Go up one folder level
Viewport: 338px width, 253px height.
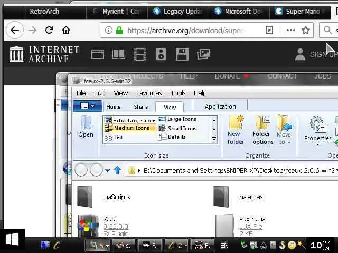click(x=117, y=170)
